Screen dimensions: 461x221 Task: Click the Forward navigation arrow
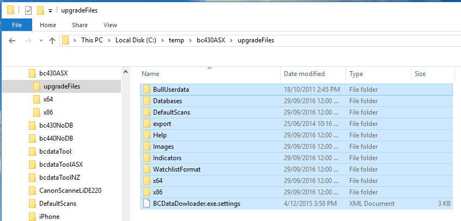click(28, 40)
